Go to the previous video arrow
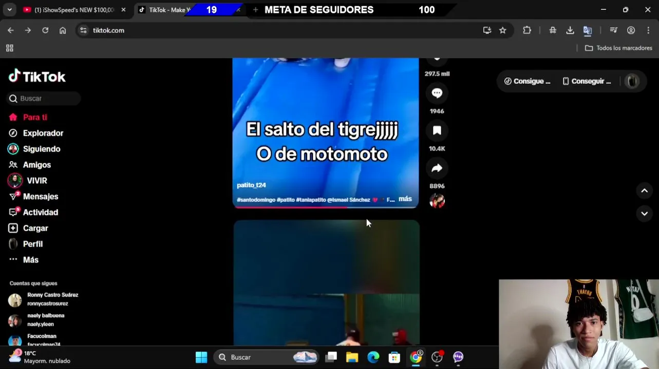The height and width of the screenshot is (369, 659). [644, 191]
